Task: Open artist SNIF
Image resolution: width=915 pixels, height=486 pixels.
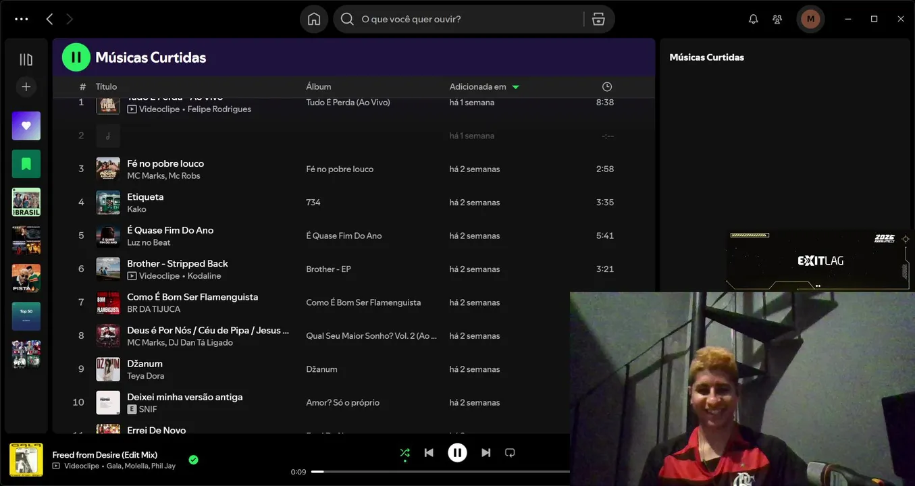Action: pyautogui.click(x=149, y=409)
